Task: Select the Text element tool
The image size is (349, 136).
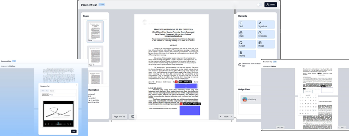Action: tap(247, 25)
